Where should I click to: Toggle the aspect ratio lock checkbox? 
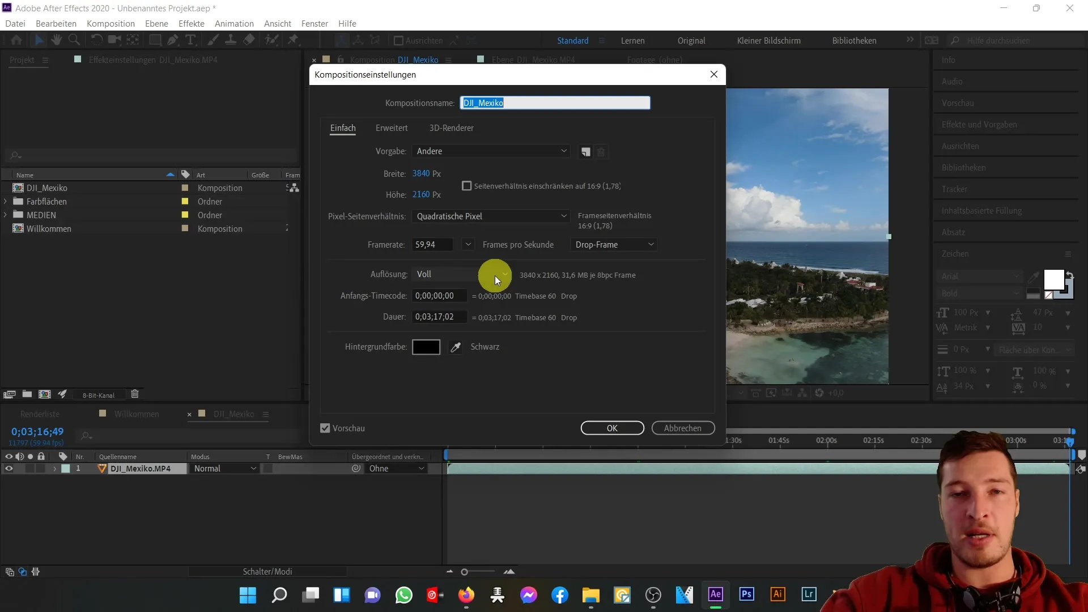click(467, 186)
